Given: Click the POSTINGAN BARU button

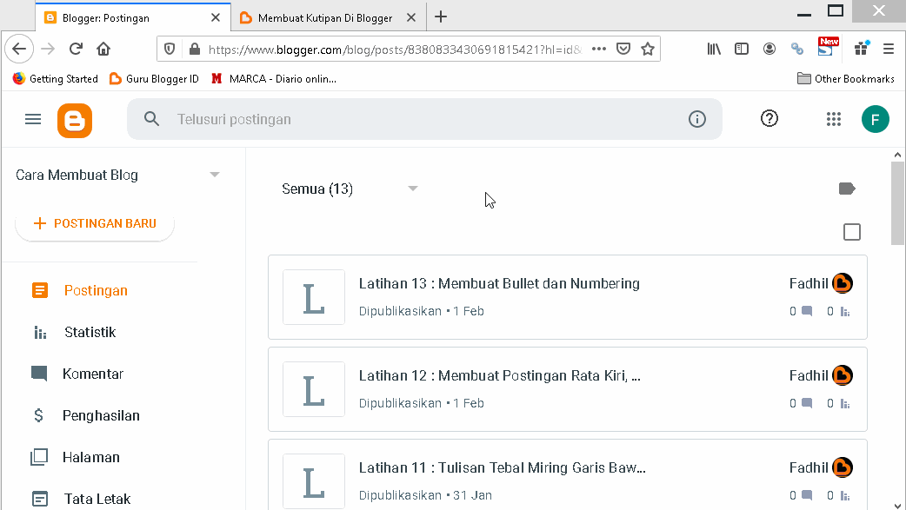Looking at the screenshot, I should 95,222.
